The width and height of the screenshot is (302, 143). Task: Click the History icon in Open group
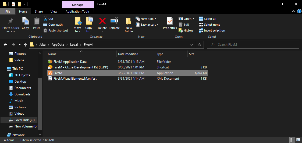[180, 30]
